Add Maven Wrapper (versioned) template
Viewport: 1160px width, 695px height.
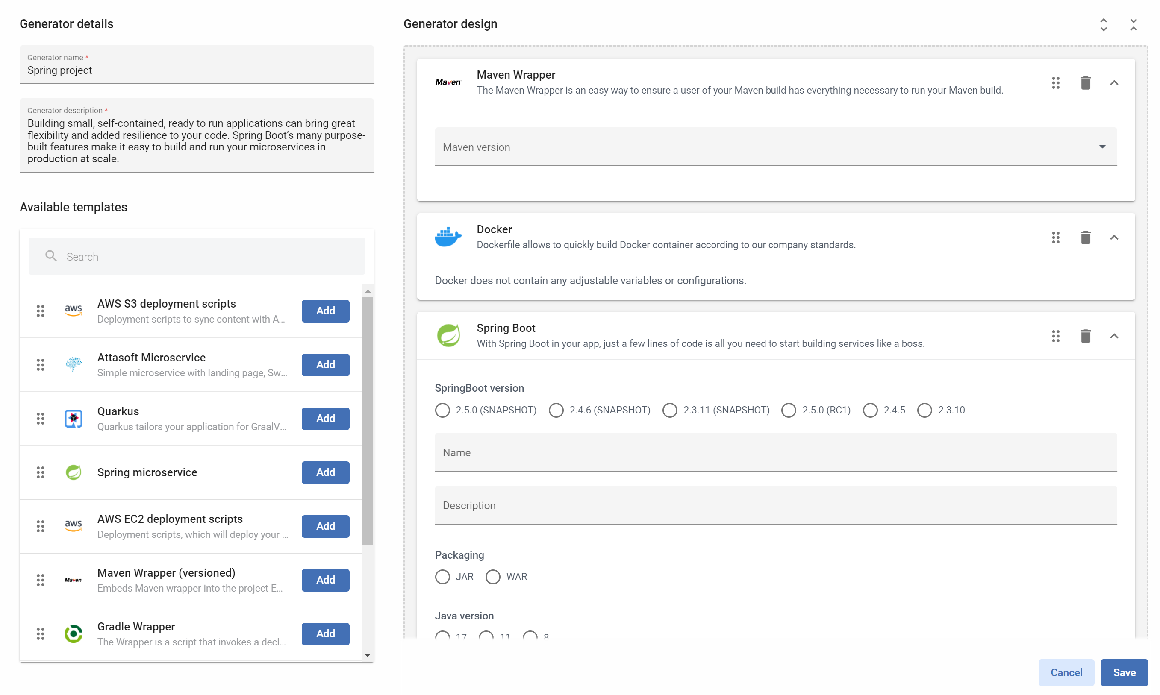click(325, 580)
